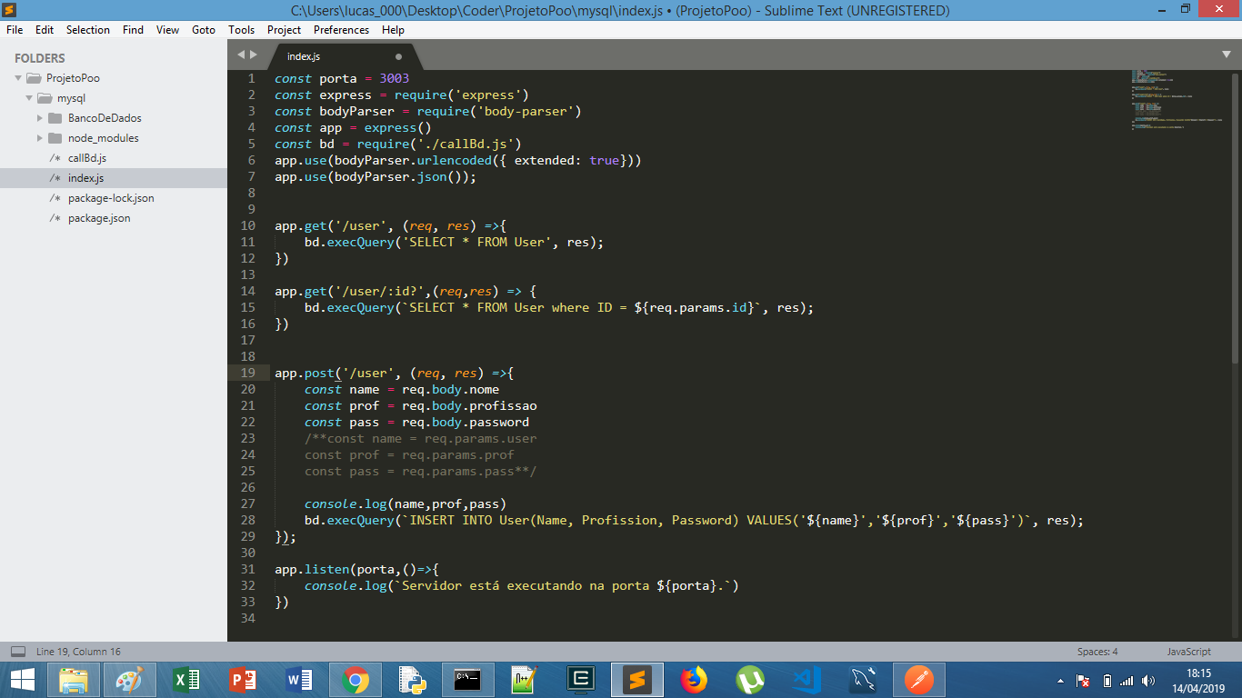
Task: Click the network signal tray icon
Action: coord(1127,681)
